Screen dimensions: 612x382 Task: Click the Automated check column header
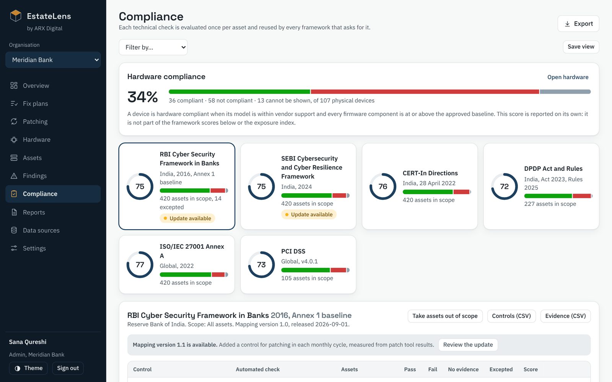click(257, 369)
